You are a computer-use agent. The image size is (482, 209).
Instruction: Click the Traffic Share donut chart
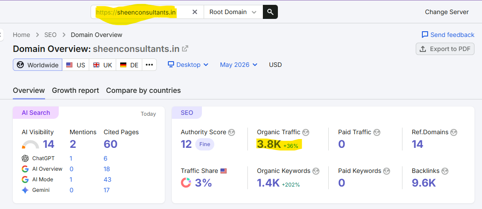coord(186,183)
